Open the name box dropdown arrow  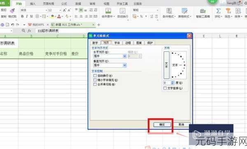point(12,31)
